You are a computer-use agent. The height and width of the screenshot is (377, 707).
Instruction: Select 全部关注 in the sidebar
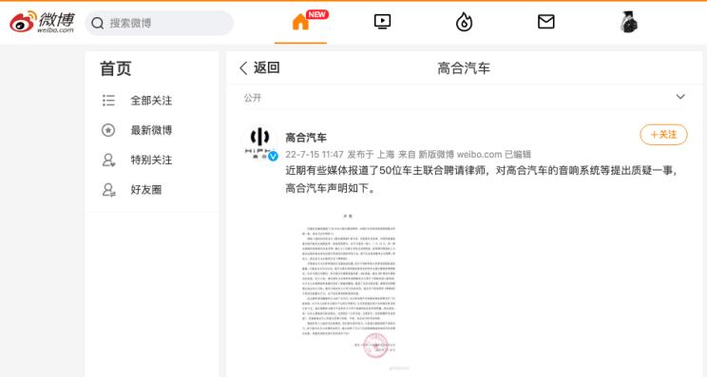(x=152, y=101)
